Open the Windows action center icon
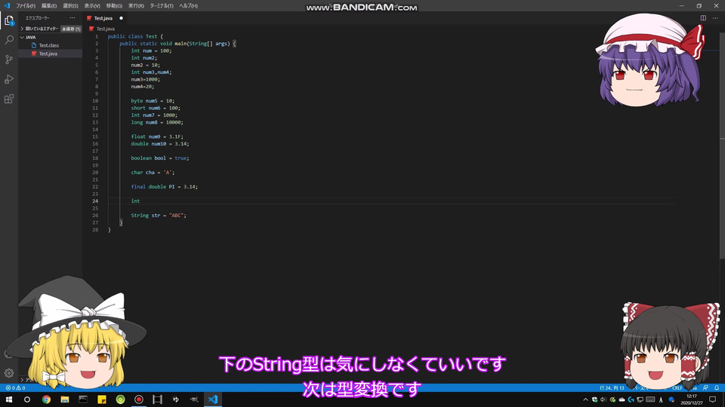This screenshot has height=407, width=725. pyautogui.click(x=712, y=399)
